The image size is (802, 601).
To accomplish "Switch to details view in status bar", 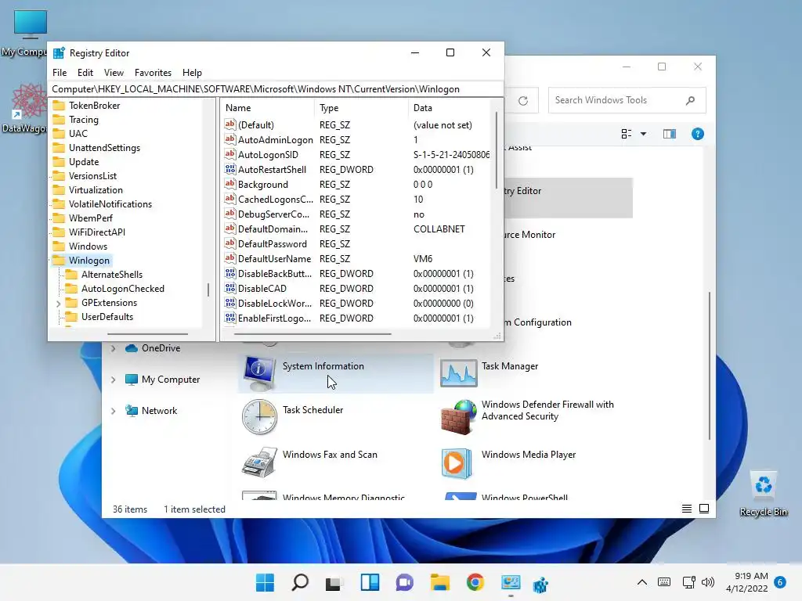I will [x=686, y=509].
